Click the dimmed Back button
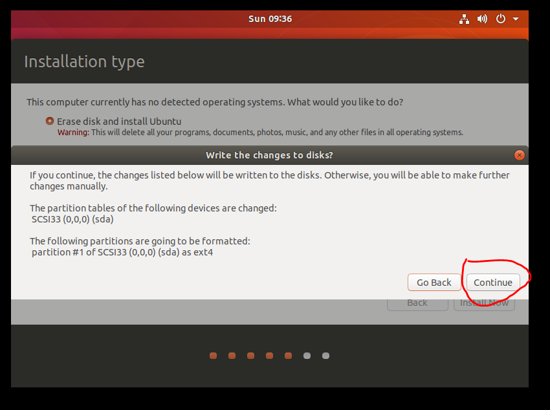The height and width of the screenshot is (410, 550). click(417, 303)
